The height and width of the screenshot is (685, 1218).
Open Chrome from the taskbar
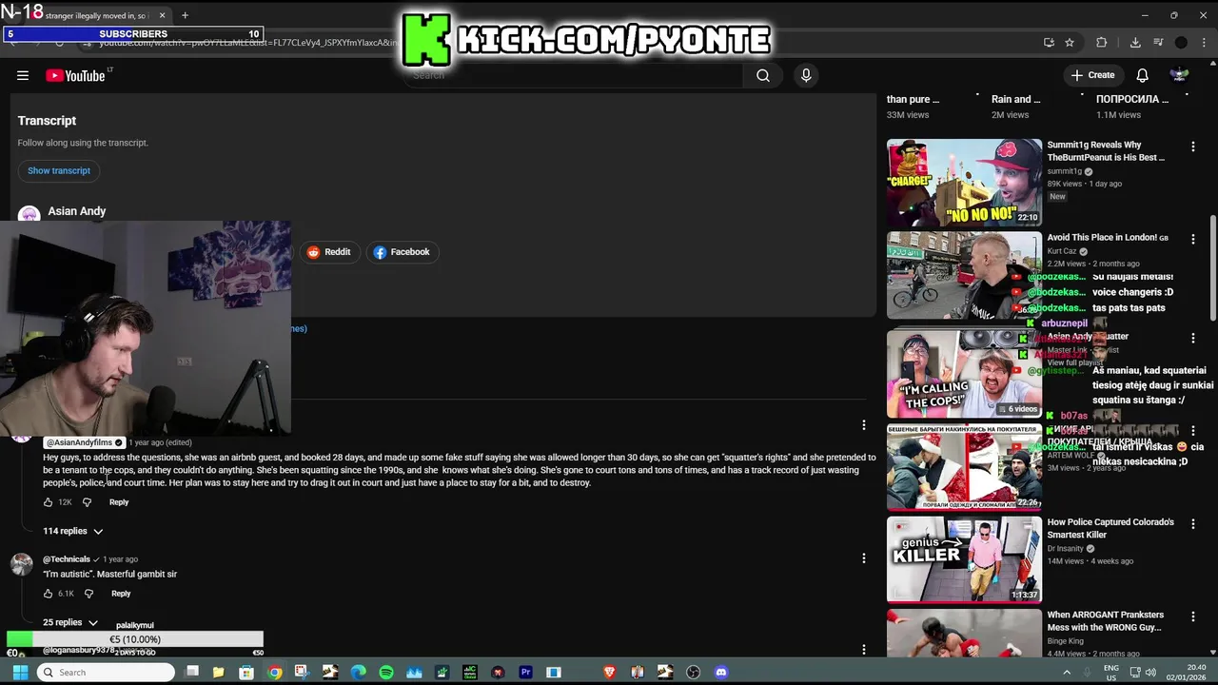pos(274,672)
